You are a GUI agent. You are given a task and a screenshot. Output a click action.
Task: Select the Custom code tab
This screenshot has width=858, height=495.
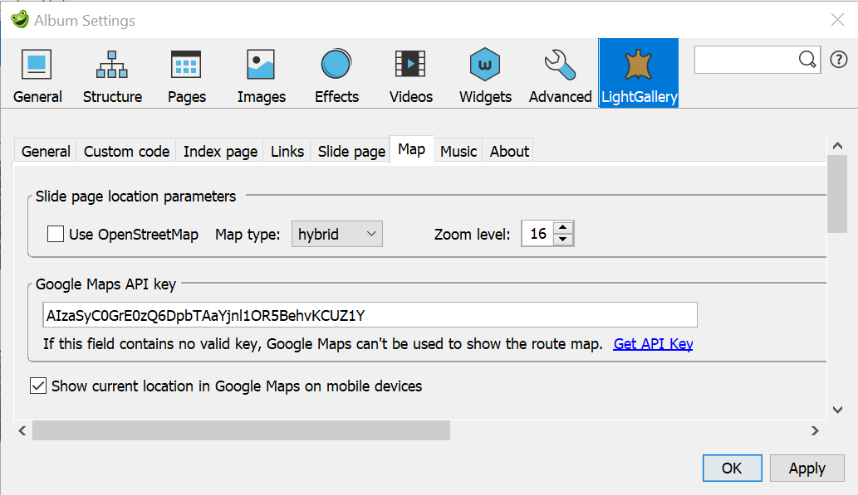pyautogui.click(x=125, y=151)
